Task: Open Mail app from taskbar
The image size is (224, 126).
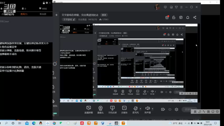Action: click(27, 123)
